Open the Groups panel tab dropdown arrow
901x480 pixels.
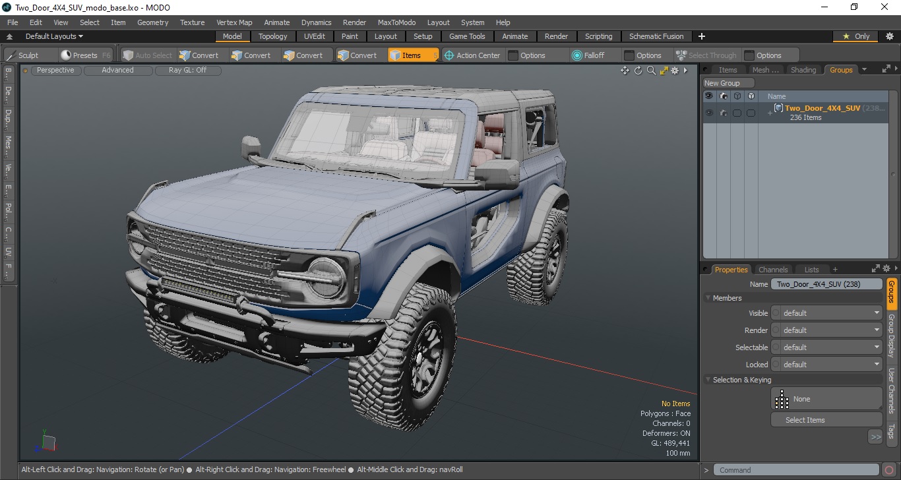865,70
